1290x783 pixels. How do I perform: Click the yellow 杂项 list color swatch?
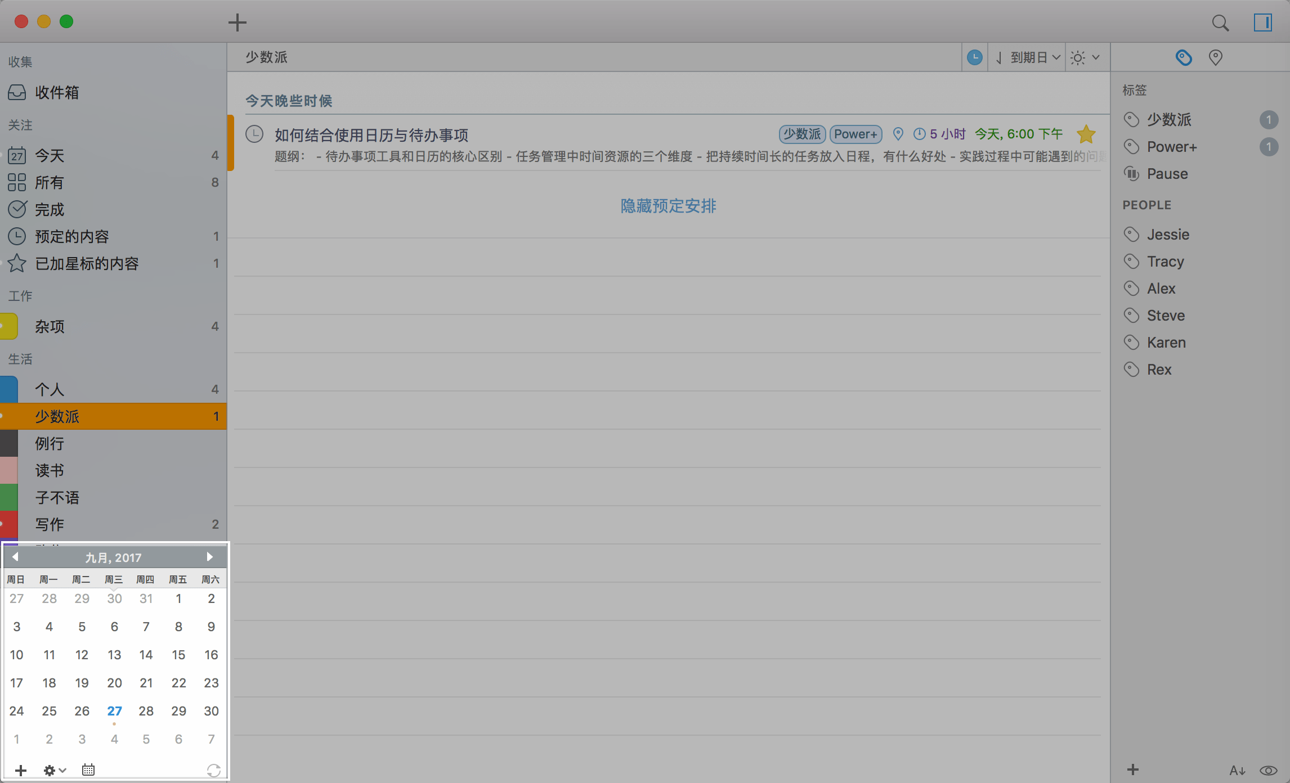(x=9, y=326)
